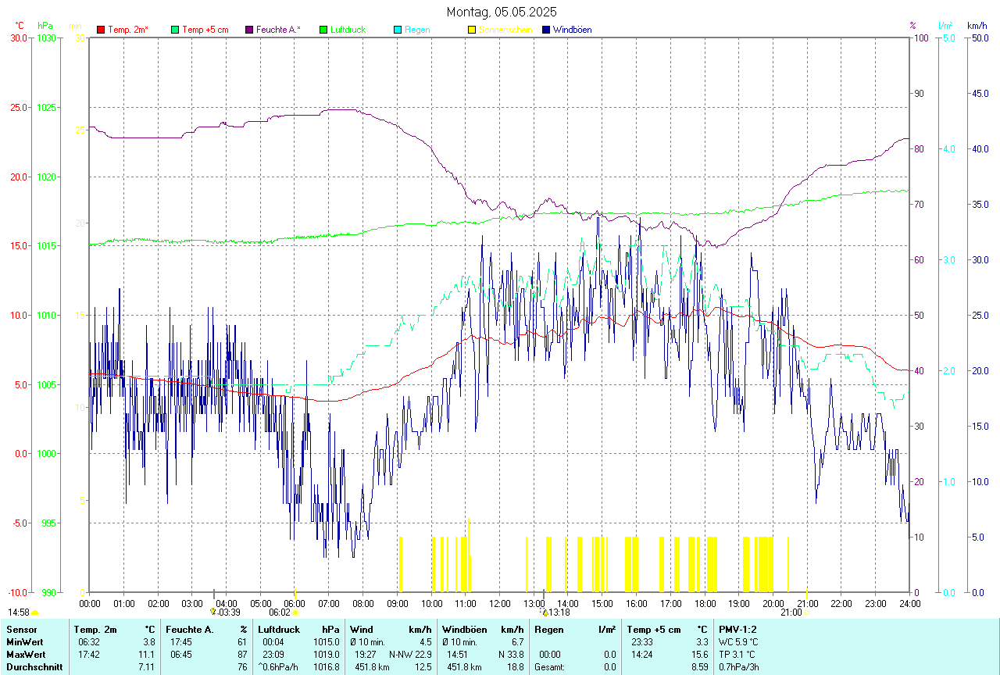
Task: Click the 13:18 marker icon below the axis
Action: pyautogui.click(x=545, y=612)
